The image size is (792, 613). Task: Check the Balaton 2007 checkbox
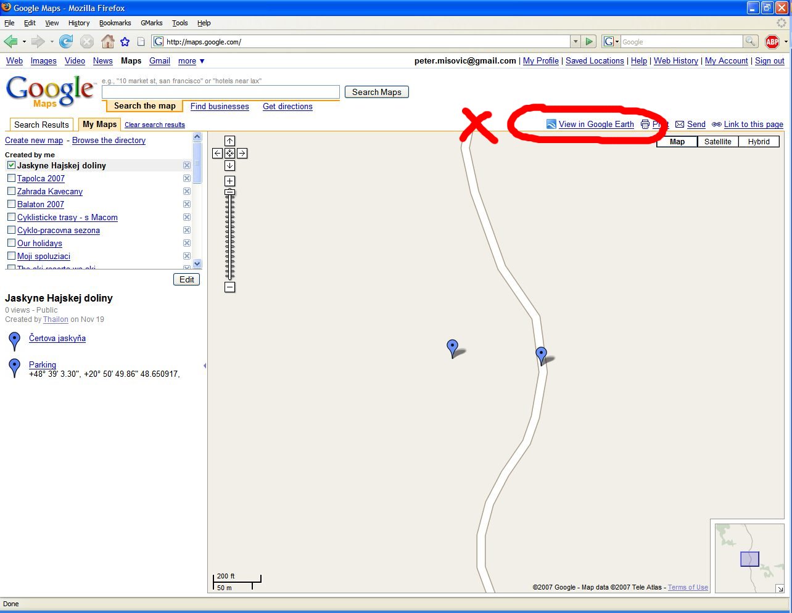point(11,204)
